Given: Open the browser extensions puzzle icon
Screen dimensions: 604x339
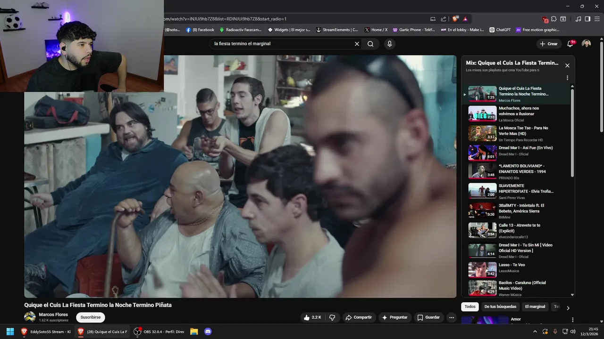Looking at the screenshot, I should [554, 19].
